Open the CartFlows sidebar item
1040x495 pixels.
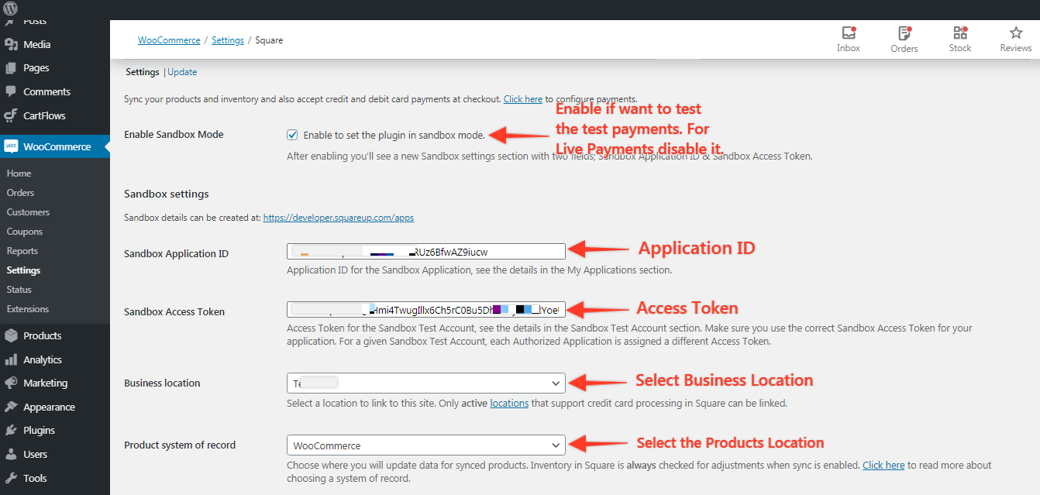44,115
